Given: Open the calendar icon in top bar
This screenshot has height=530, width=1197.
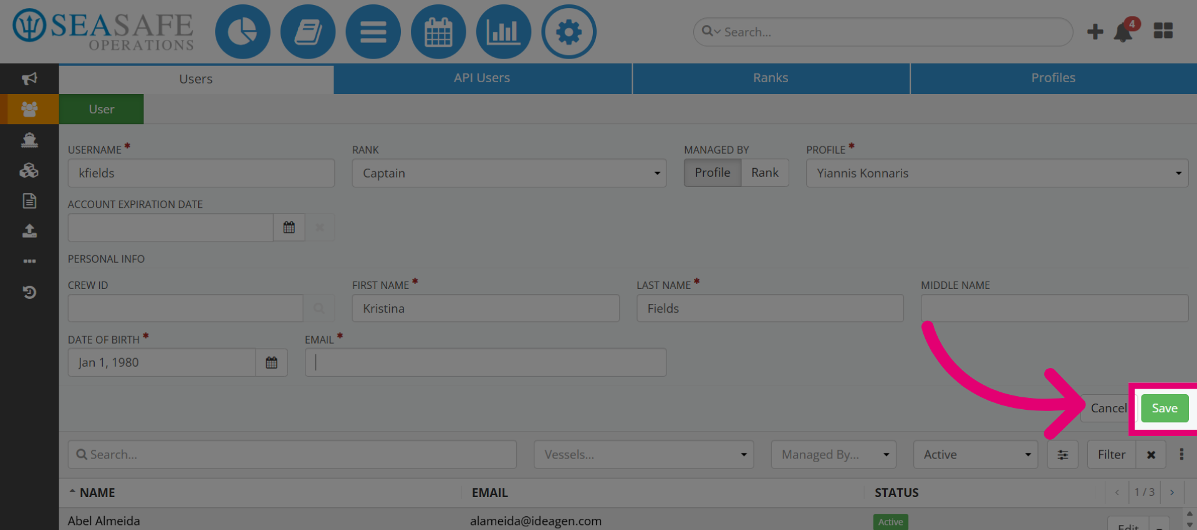Looking at the screenshot, I should coord(438,32).
